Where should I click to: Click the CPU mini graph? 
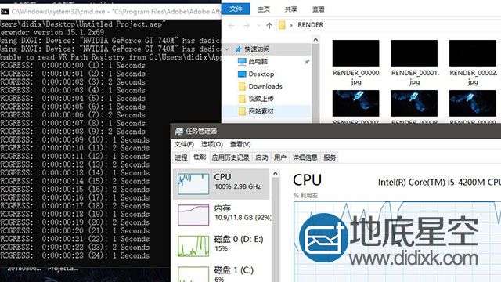coord(193,184)
